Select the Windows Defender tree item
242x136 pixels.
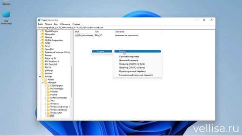pyautogui.click(x=59, y=110)
